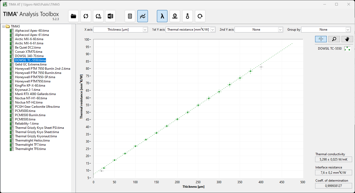Click the grey outlier point at 400 µm

pyautogui.click(x=261, y=67)
